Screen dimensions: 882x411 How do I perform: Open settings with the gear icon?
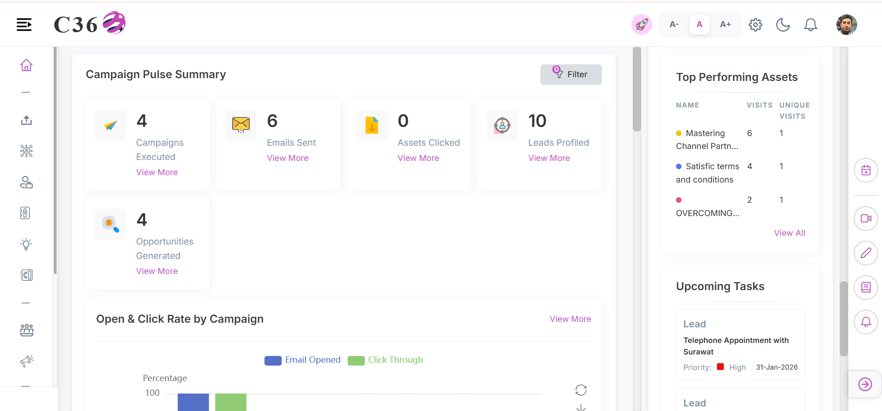click(755, 24)
